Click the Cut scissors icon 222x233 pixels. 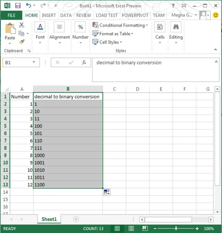pyautogui.click(x=21, y=25)
